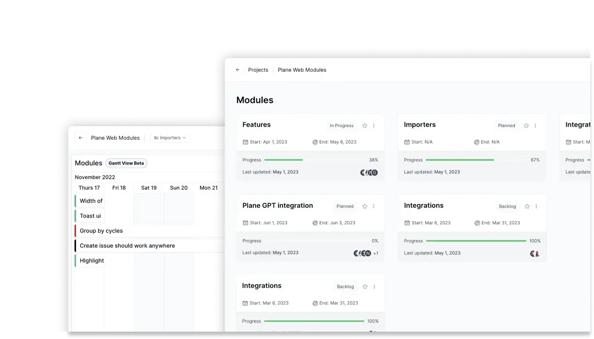This screenshot has width=594, height=339.
Task: Star the Plane GPT integration module
Action: (365, 206)
